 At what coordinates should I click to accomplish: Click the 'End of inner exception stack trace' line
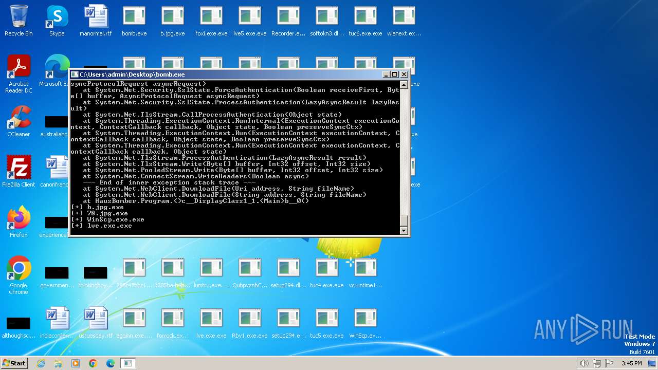point(169,182)
